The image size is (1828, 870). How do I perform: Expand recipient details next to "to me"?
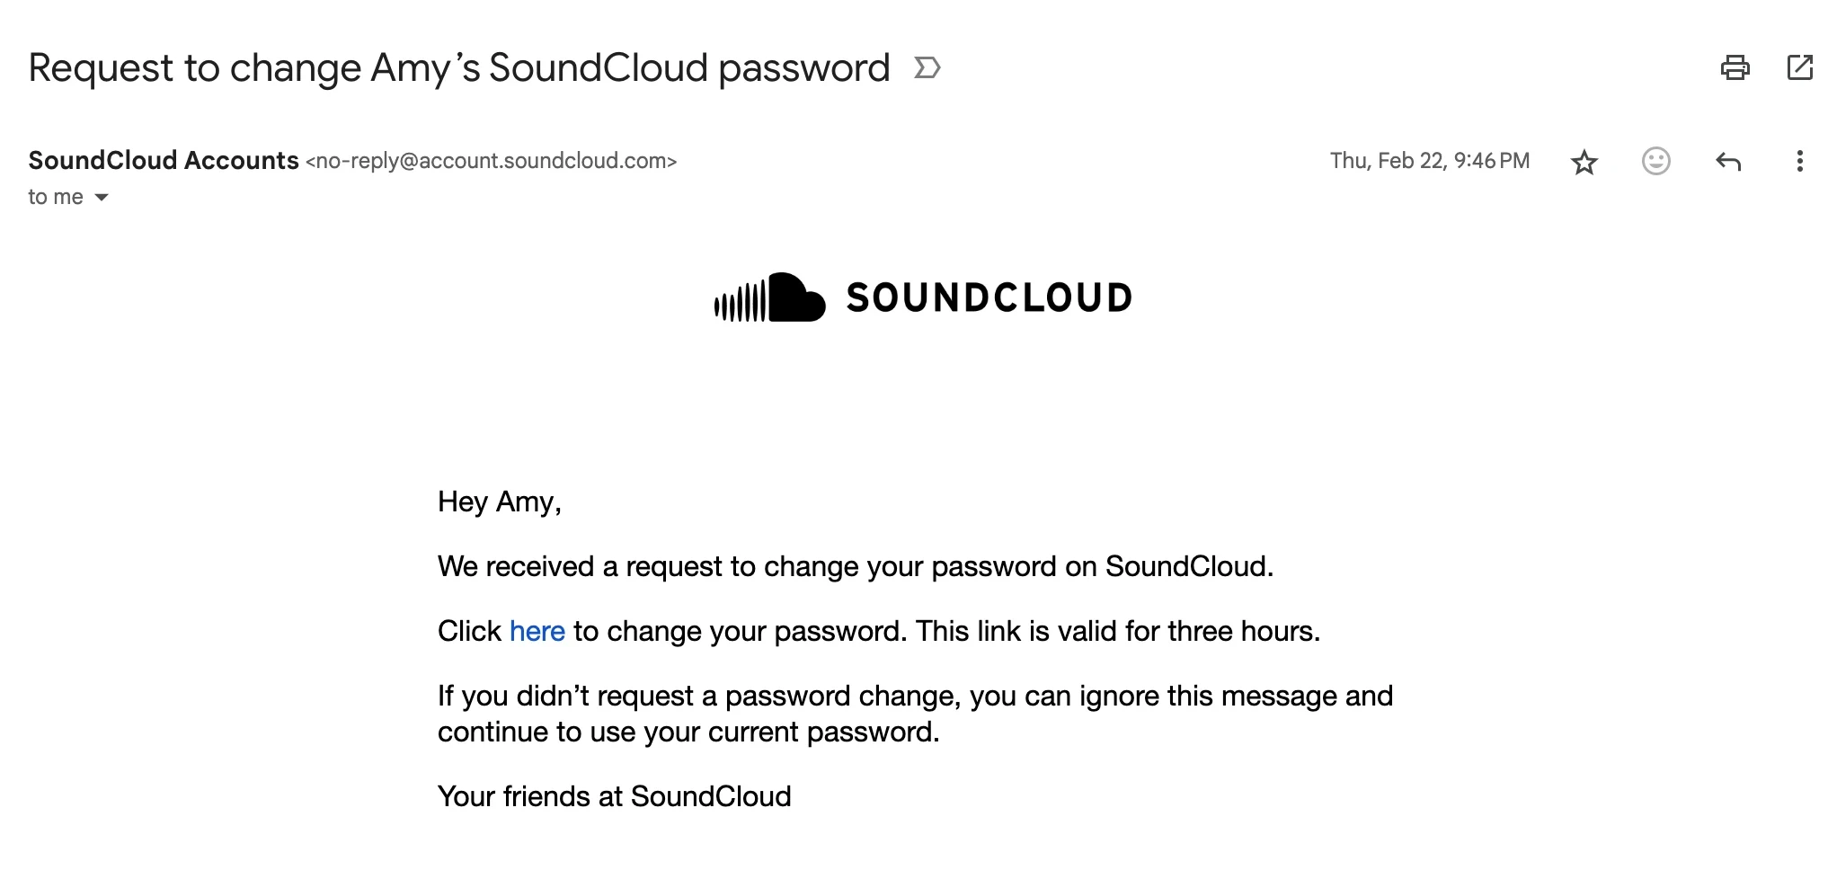(102, 198)
